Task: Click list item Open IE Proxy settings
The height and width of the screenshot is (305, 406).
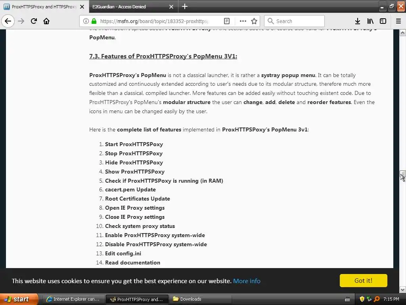Action: [x=135, y=208]
